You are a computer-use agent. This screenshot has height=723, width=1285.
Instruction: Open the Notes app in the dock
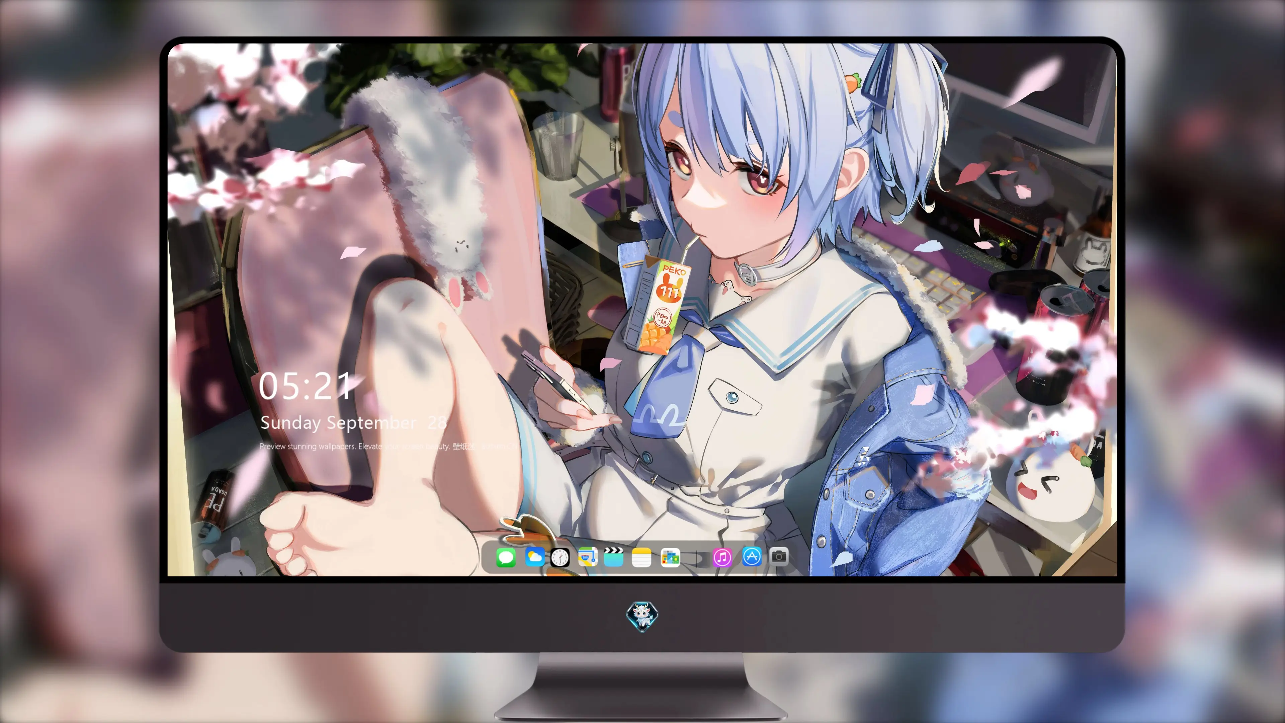[x=641, y=557]
